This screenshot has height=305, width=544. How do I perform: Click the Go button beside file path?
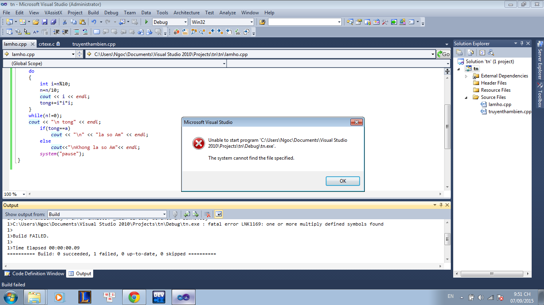(x=444, y=54)
